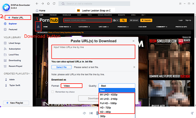The height and width of the screenshot is (118, 196).
Task: Open the Taylor Swift playlist
Action: pyautogui.click(x=15, y=85)
